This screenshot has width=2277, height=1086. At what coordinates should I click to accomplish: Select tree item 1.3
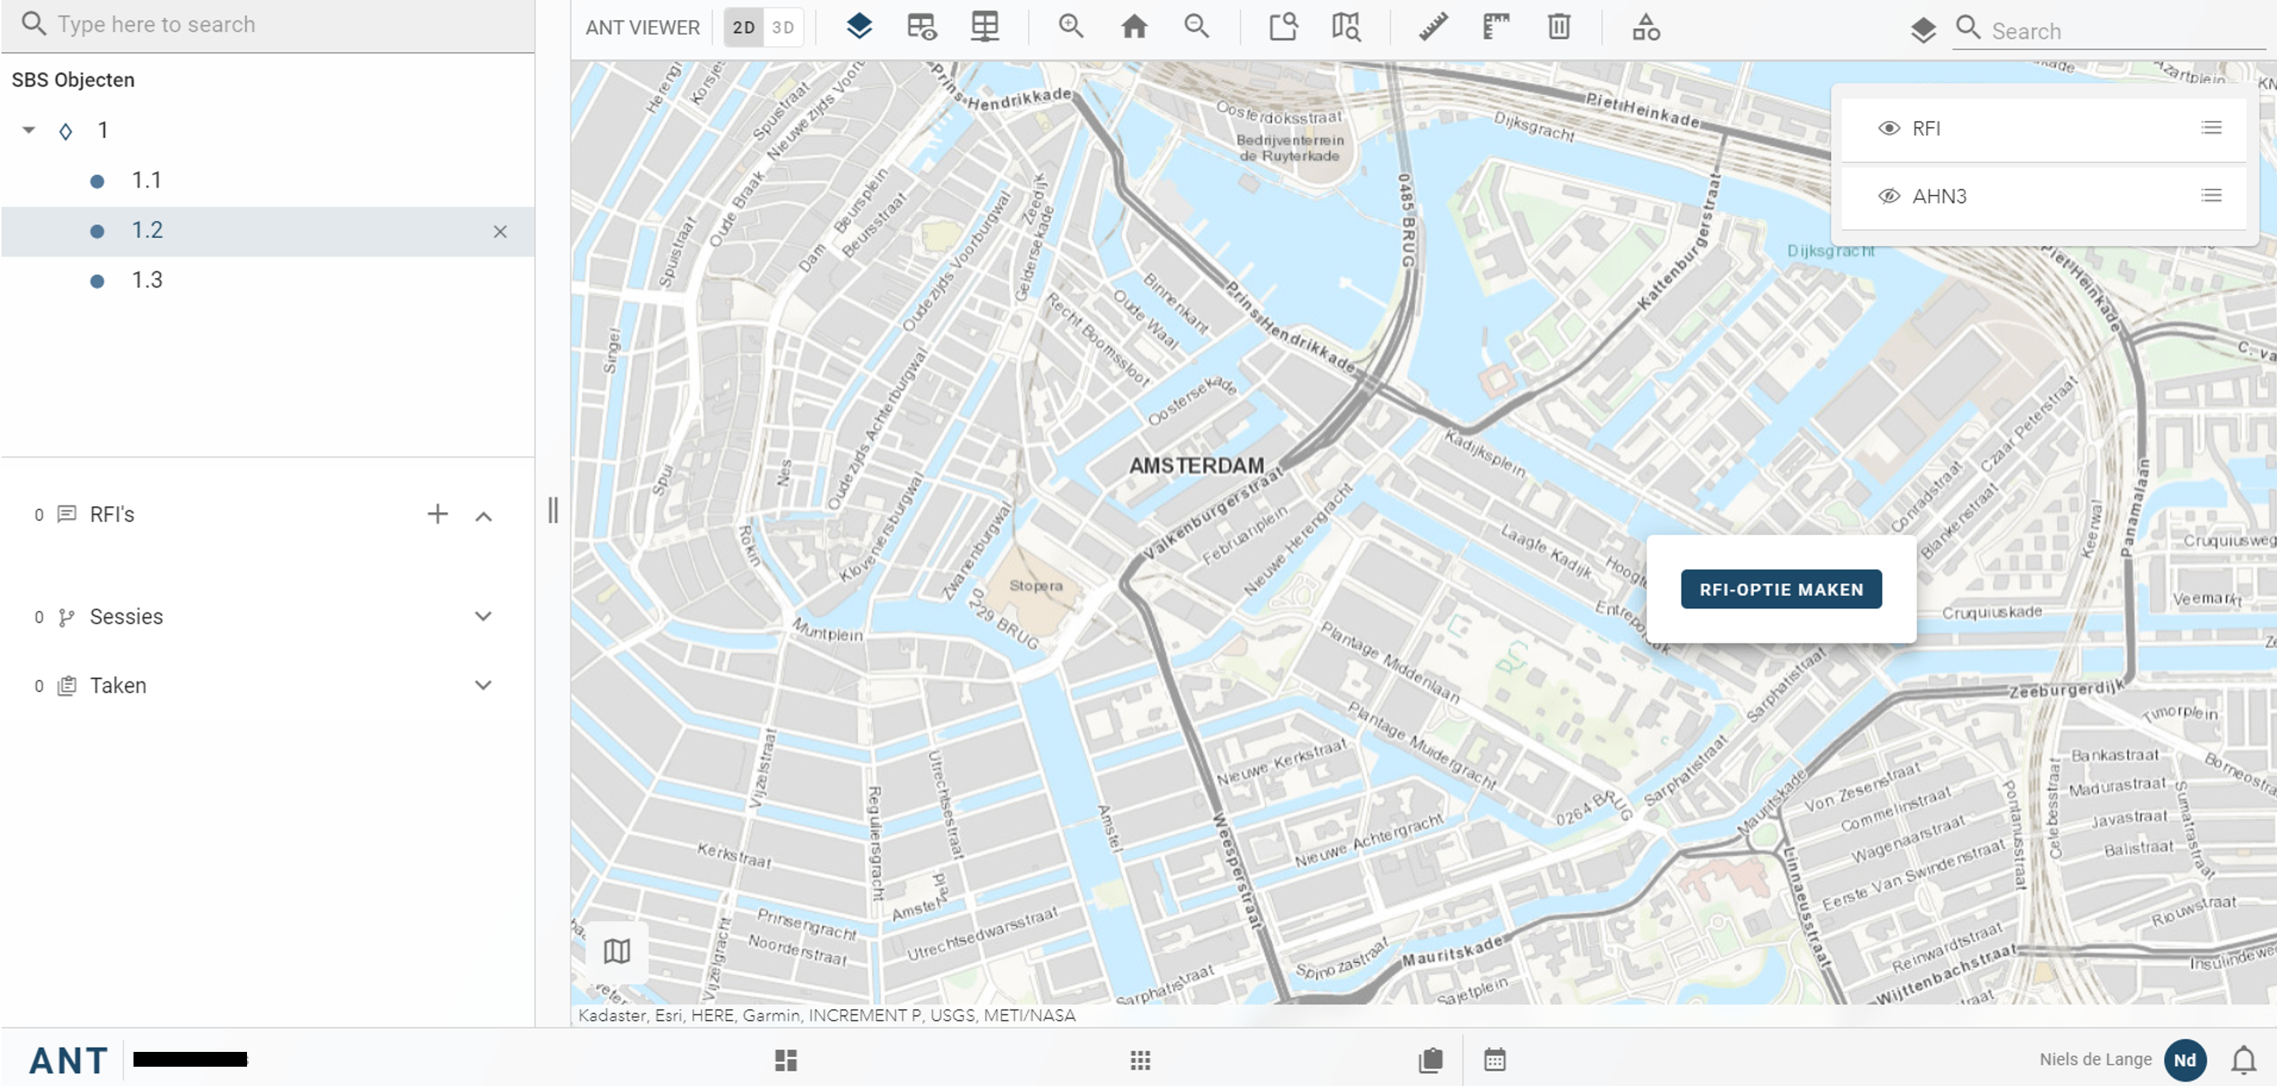coord(147,280)
